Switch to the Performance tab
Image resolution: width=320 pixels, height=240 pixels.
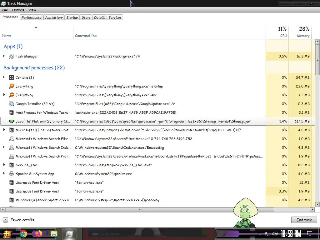tap(32, 17)
